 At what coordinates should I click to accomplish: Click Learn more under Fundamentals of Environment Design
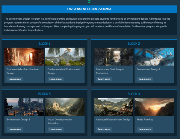[56, 79]
